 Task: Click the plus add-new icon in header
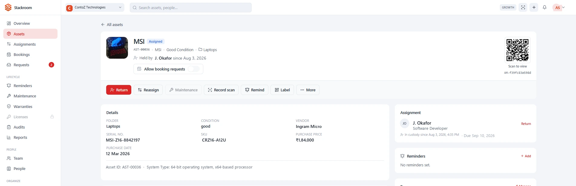[534, 8]
